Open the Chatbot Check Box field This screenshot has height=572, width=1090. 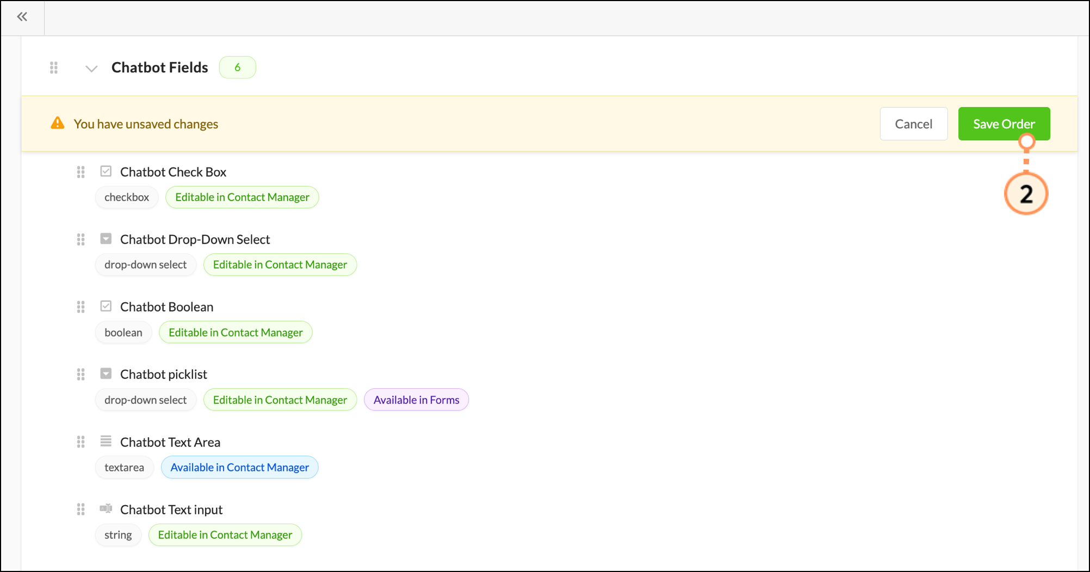click(x=173, y=172)
